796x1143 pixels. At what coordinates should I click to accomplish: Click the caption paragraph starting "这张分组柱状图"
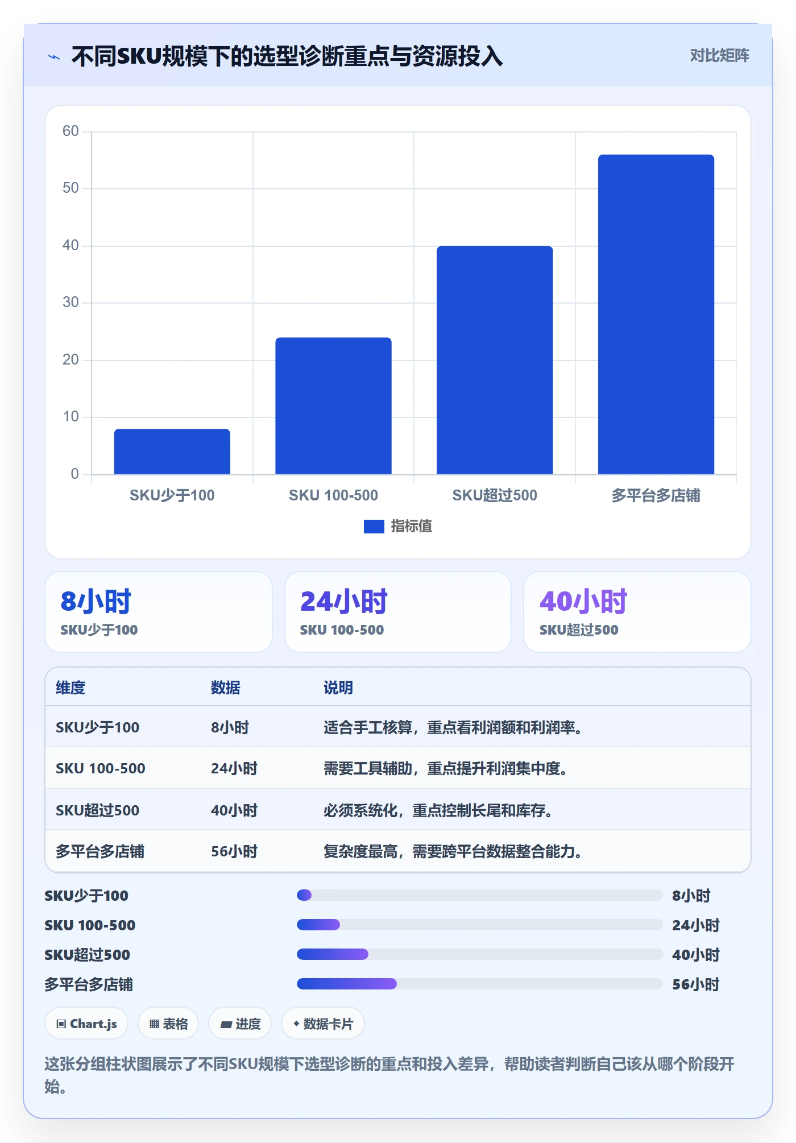[x=390, y=1075]
